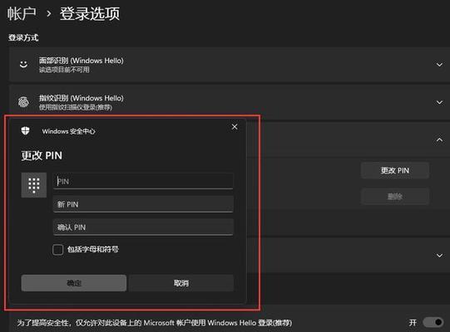Click the PIN keypad icon
The height and width of the screenshot is (332, 450).
[34, 185]
